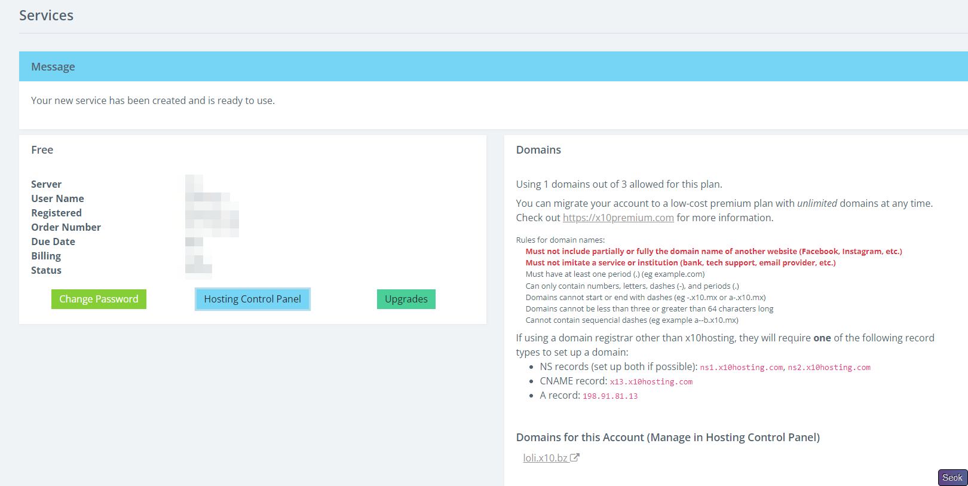The width and height of the screenshot is (968, 486).
Task: Select the ns1.x10hosting.com nameserver text
Action: coord(741,368)
